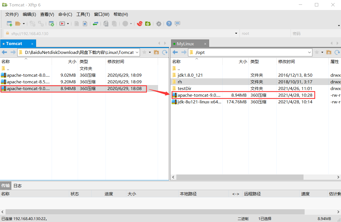Click the blue right-arrow transfer icon
341x222 pixels.
85,24
